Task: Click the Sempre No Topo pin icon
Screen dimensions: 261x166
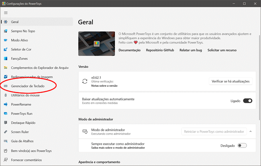Action: 6,31
